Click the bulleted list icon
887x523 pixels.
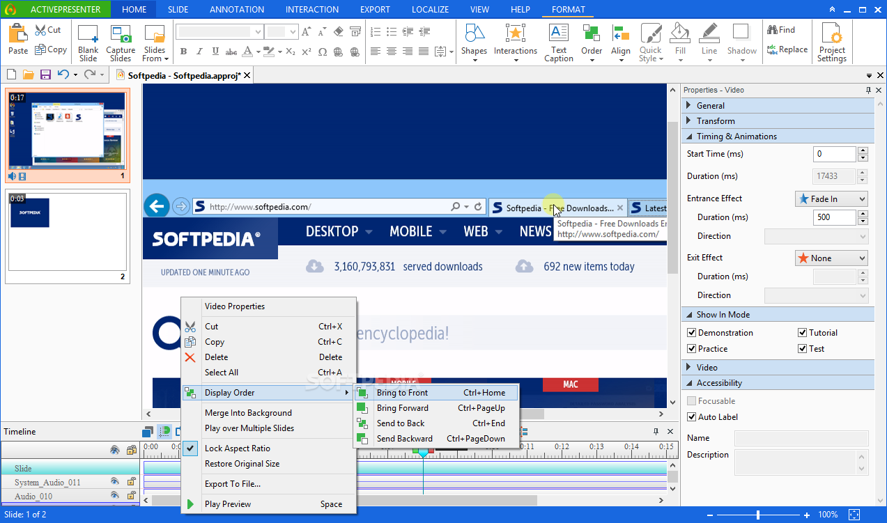pyautogui.click(x=392, y=31)
